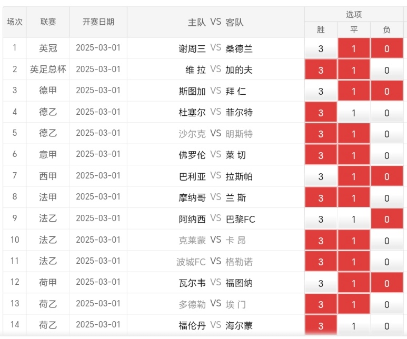Screen dimensions: 407x339
Task: Select loss option 0 for match 5
Action: coord(386,134)
